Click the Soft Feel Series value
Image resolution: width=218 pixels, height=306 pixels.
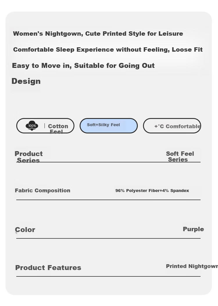click(x=180, y=157)
